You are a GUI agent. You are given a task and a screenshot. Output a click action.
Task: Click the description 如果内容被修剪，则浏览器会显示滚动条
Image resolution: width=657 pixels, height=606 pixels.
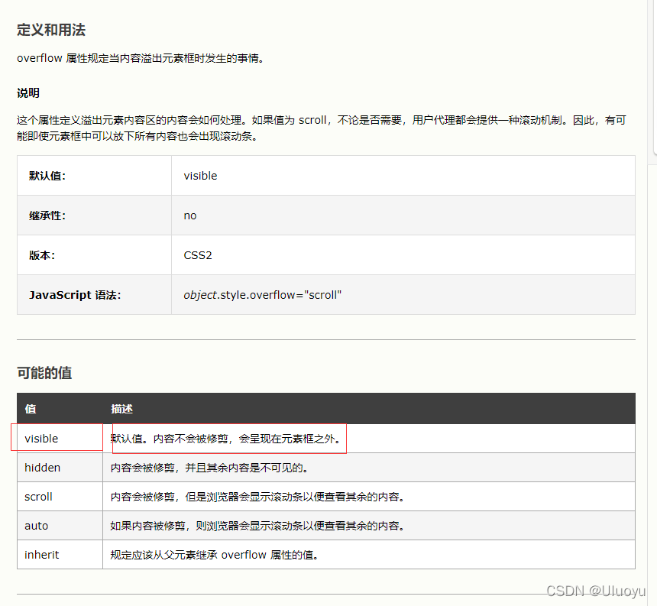(257, 526)
